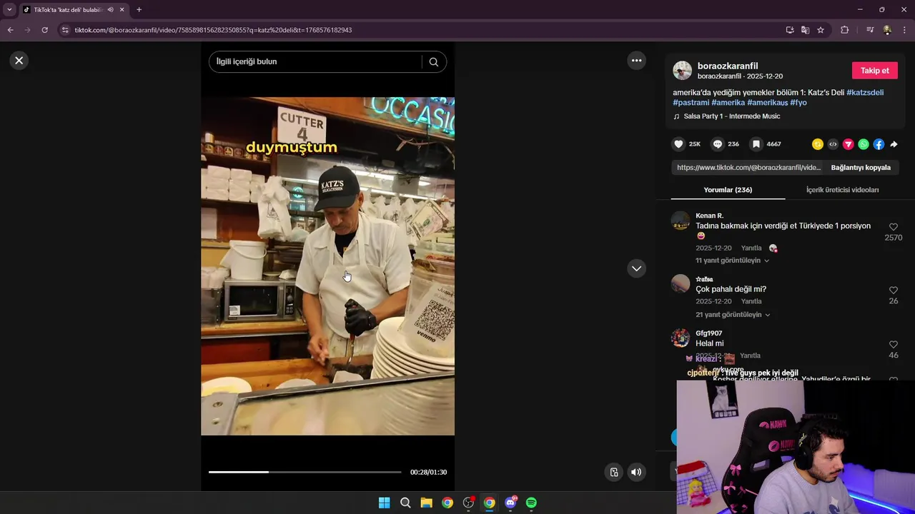Open boraozkaranfil's profile avatar

tap(682, 71)
